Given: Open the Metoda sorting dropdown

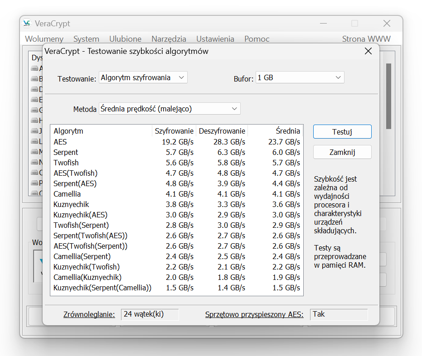Looking at the screenshot, I should coord(170,109).
